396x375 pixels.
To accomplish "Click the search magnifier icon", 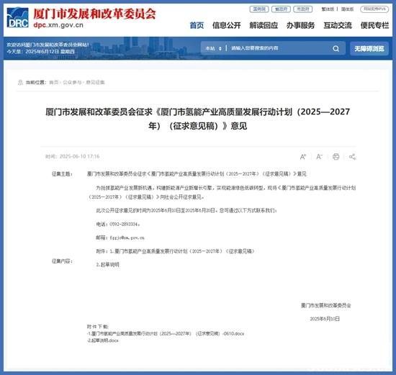I will pos(336,48).
